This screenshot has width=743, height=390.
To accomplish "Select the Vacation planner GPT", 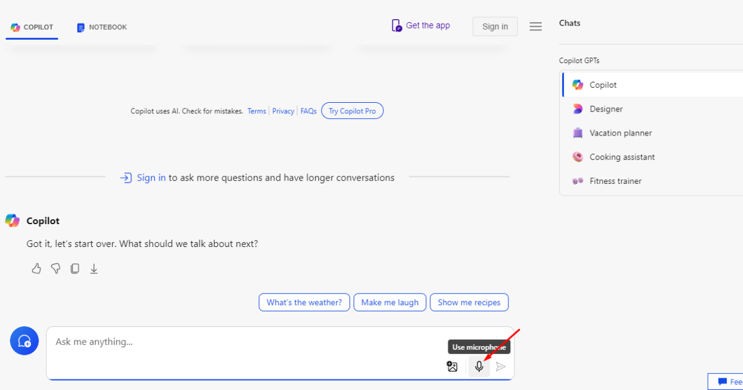I will coord(653,133).
